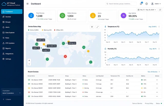164x106 pixels.
Task: Open Integrations in the sidebar
Action: [12, 54]
